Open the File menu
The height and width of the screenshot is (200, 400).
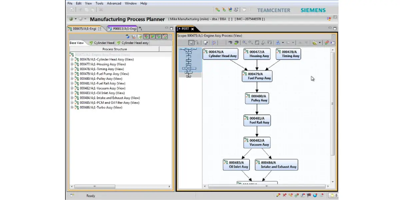pyautogui.click(x=70, y=3)
